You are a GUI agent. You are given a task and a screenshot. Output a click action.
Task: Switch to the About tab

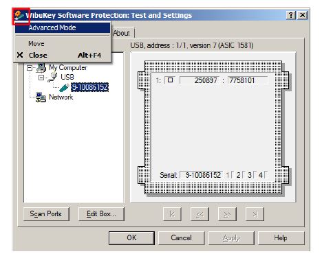coord(122,33)
